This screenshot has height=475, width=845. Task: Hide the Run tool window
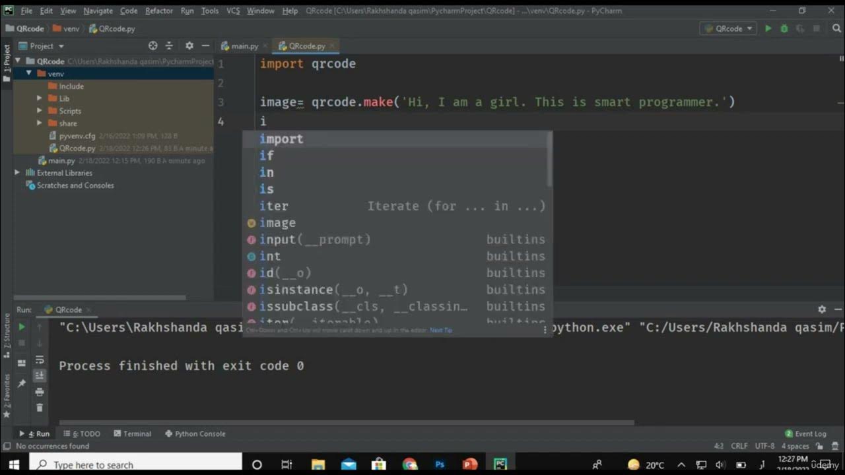[x=837, y=309]
